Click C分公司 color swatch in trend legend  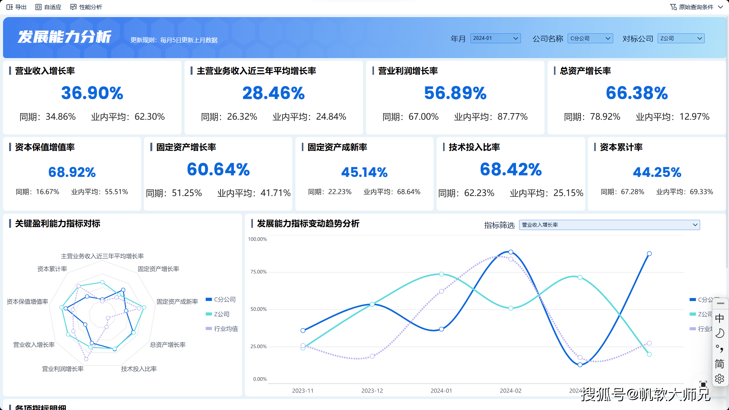[x=693, y=300]
